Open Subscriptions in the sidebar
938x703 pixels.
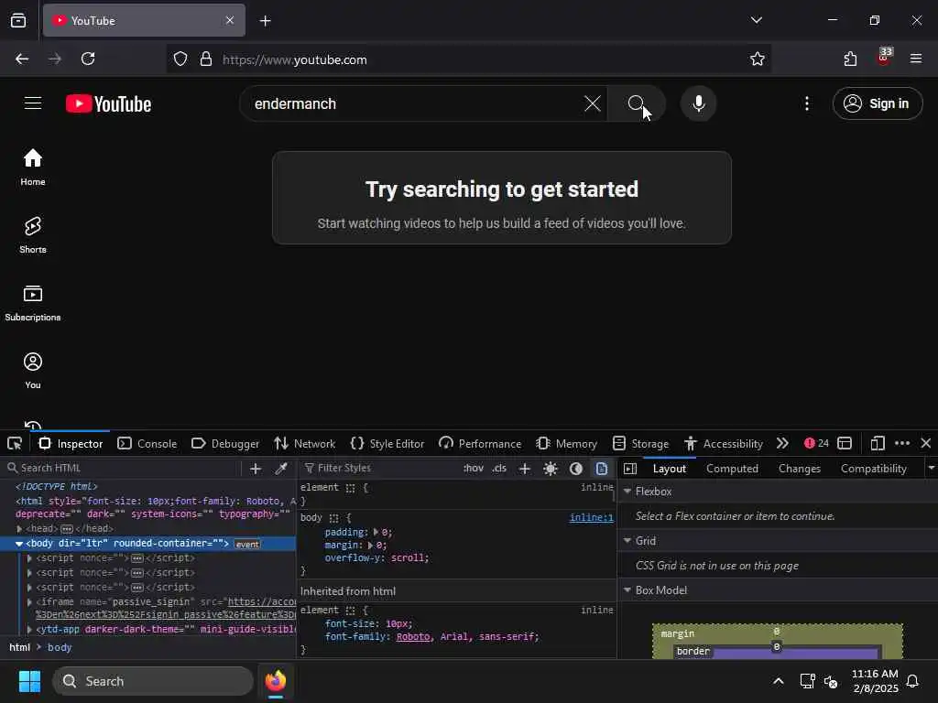pyautogui.click(x=33, y=303)
